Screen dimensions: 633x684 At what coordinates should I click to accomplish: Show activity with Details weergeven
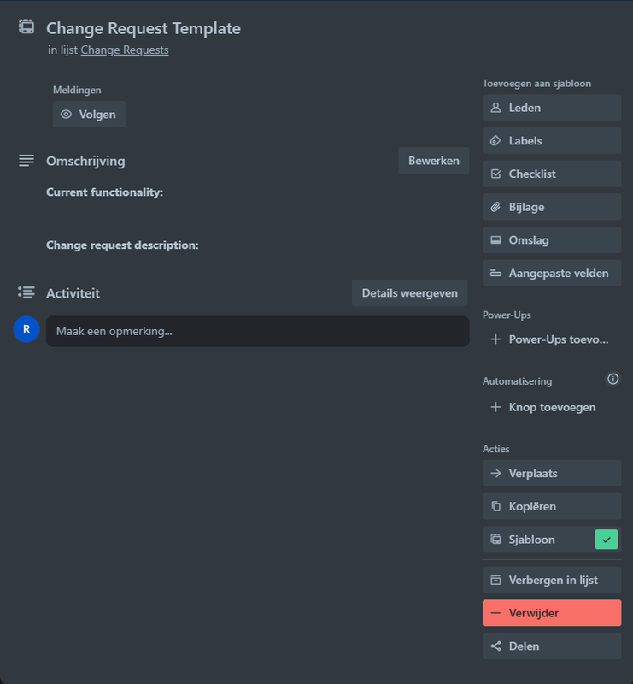(x=409, y=293)
